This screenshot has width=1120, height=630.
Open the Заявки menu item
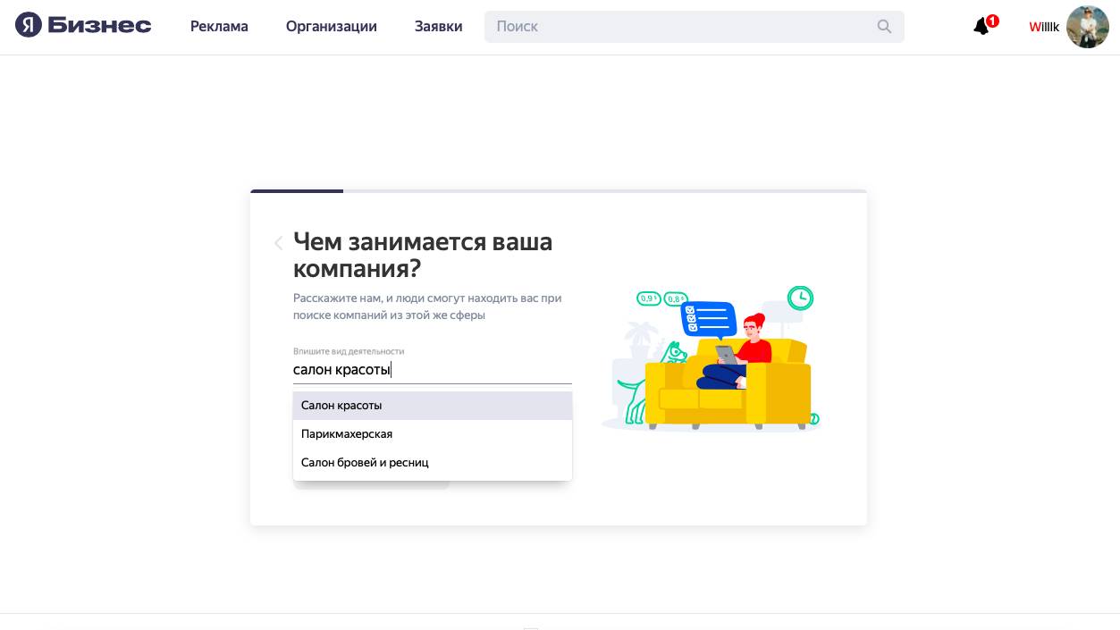[x=439, y=27]
